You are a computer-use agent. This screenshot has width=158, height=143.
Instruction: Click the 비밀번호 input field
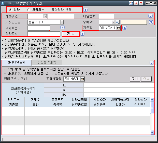(x=106, y=16)
